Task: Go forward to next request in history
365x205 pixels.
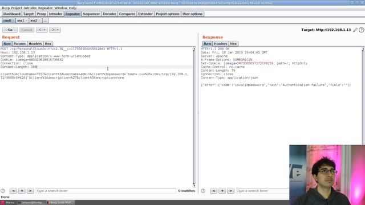Action: click(53, 30)
